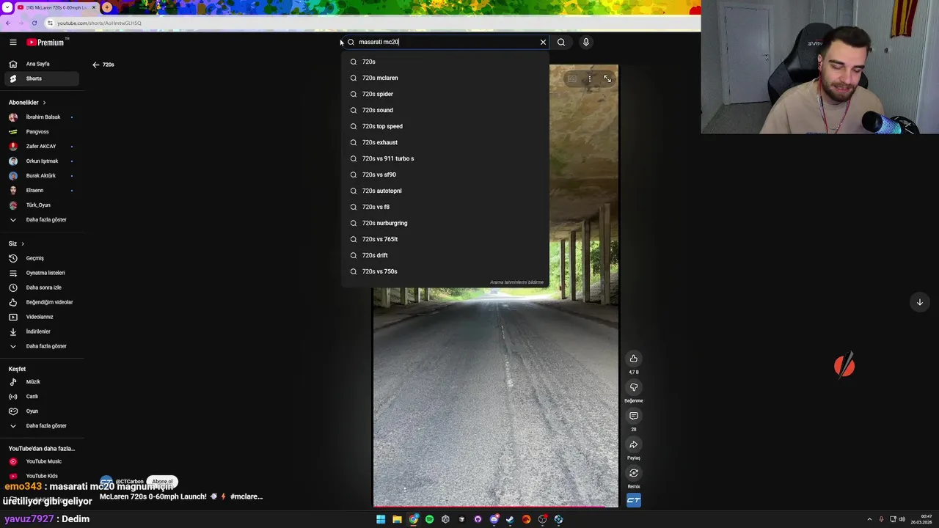The width and height of the screenshot is (939, 528).
Task: Click the YouTube Premium logo
Action: (x=46, y=43)
